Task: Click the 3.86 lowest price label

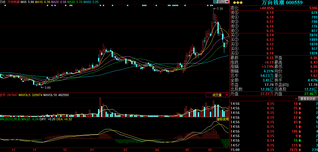Action: pos(47,87)
